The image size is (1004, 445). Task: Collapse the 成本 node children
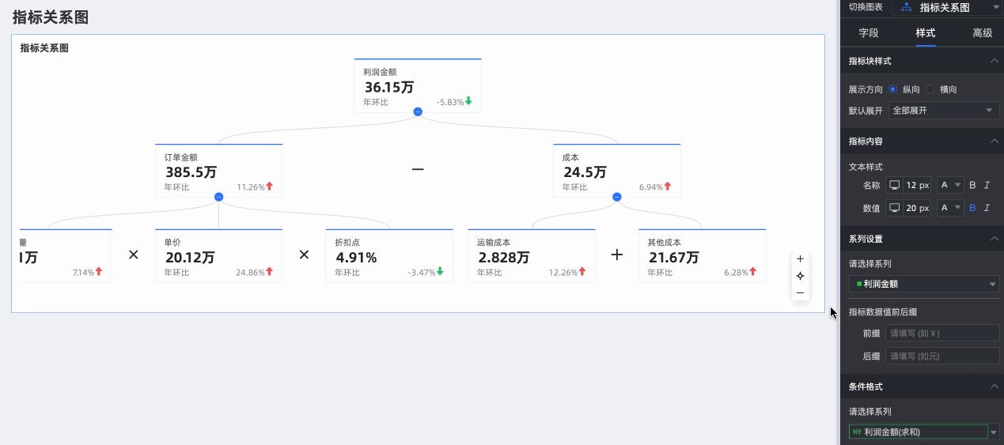(x=617, y=197)
